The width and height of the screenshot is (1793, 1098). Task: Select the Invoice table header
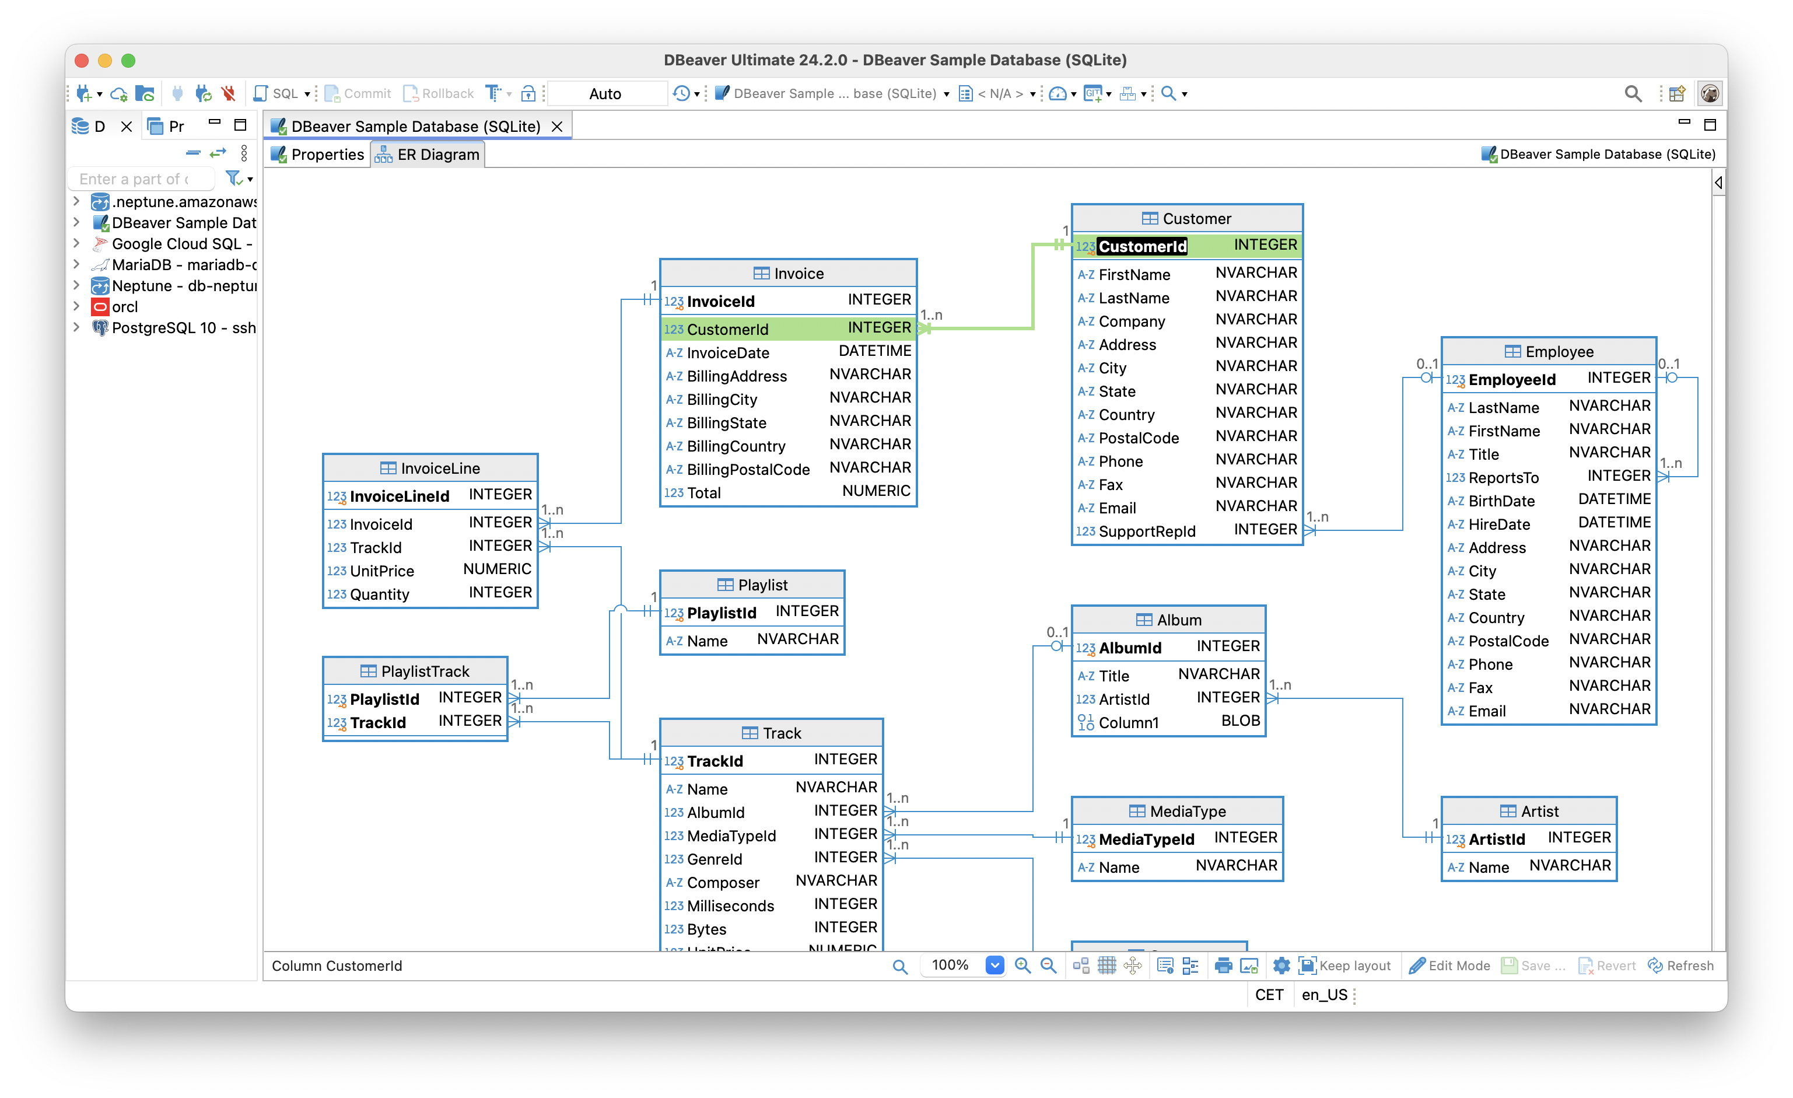click(x=788, y=273)
